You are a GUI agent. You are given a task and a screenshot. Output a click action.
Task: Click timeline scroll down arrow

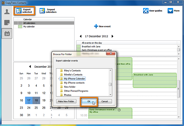click(x=179, y=117)
